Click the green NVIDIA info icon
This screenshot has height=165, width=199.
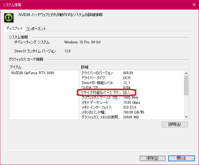(9, 18)
